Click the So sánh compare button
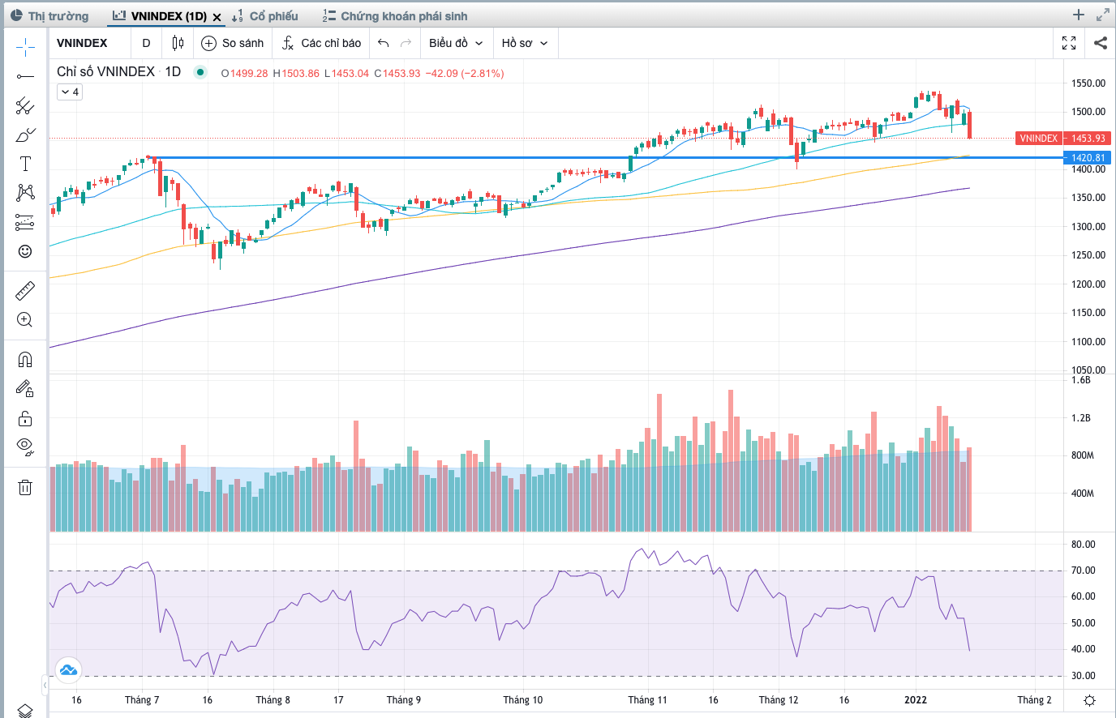 click(x=233, y=43)
